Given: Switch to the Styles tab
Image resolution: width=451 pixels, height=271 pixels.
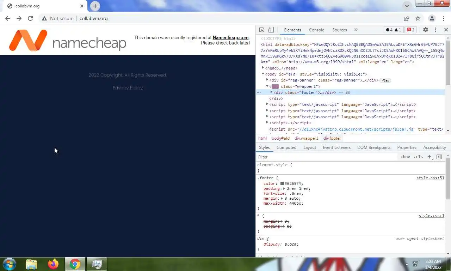Looking at the screenshot, I should [264, 147].
